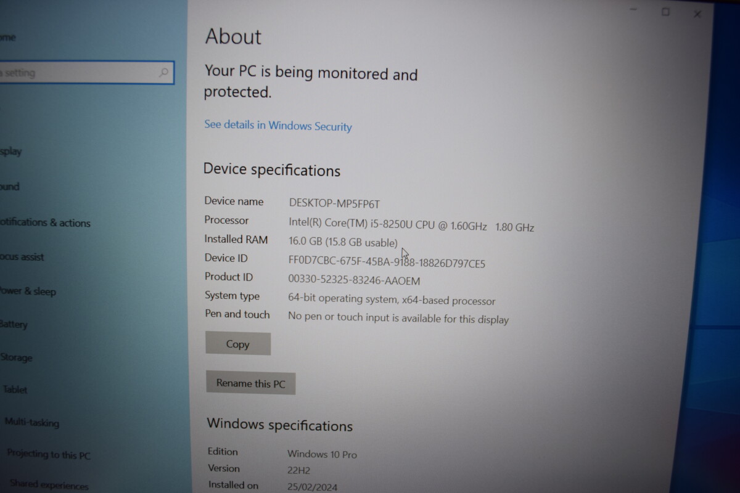Open Notifications & actions settings
740x493 pixels.
click(x=45, y=222)
